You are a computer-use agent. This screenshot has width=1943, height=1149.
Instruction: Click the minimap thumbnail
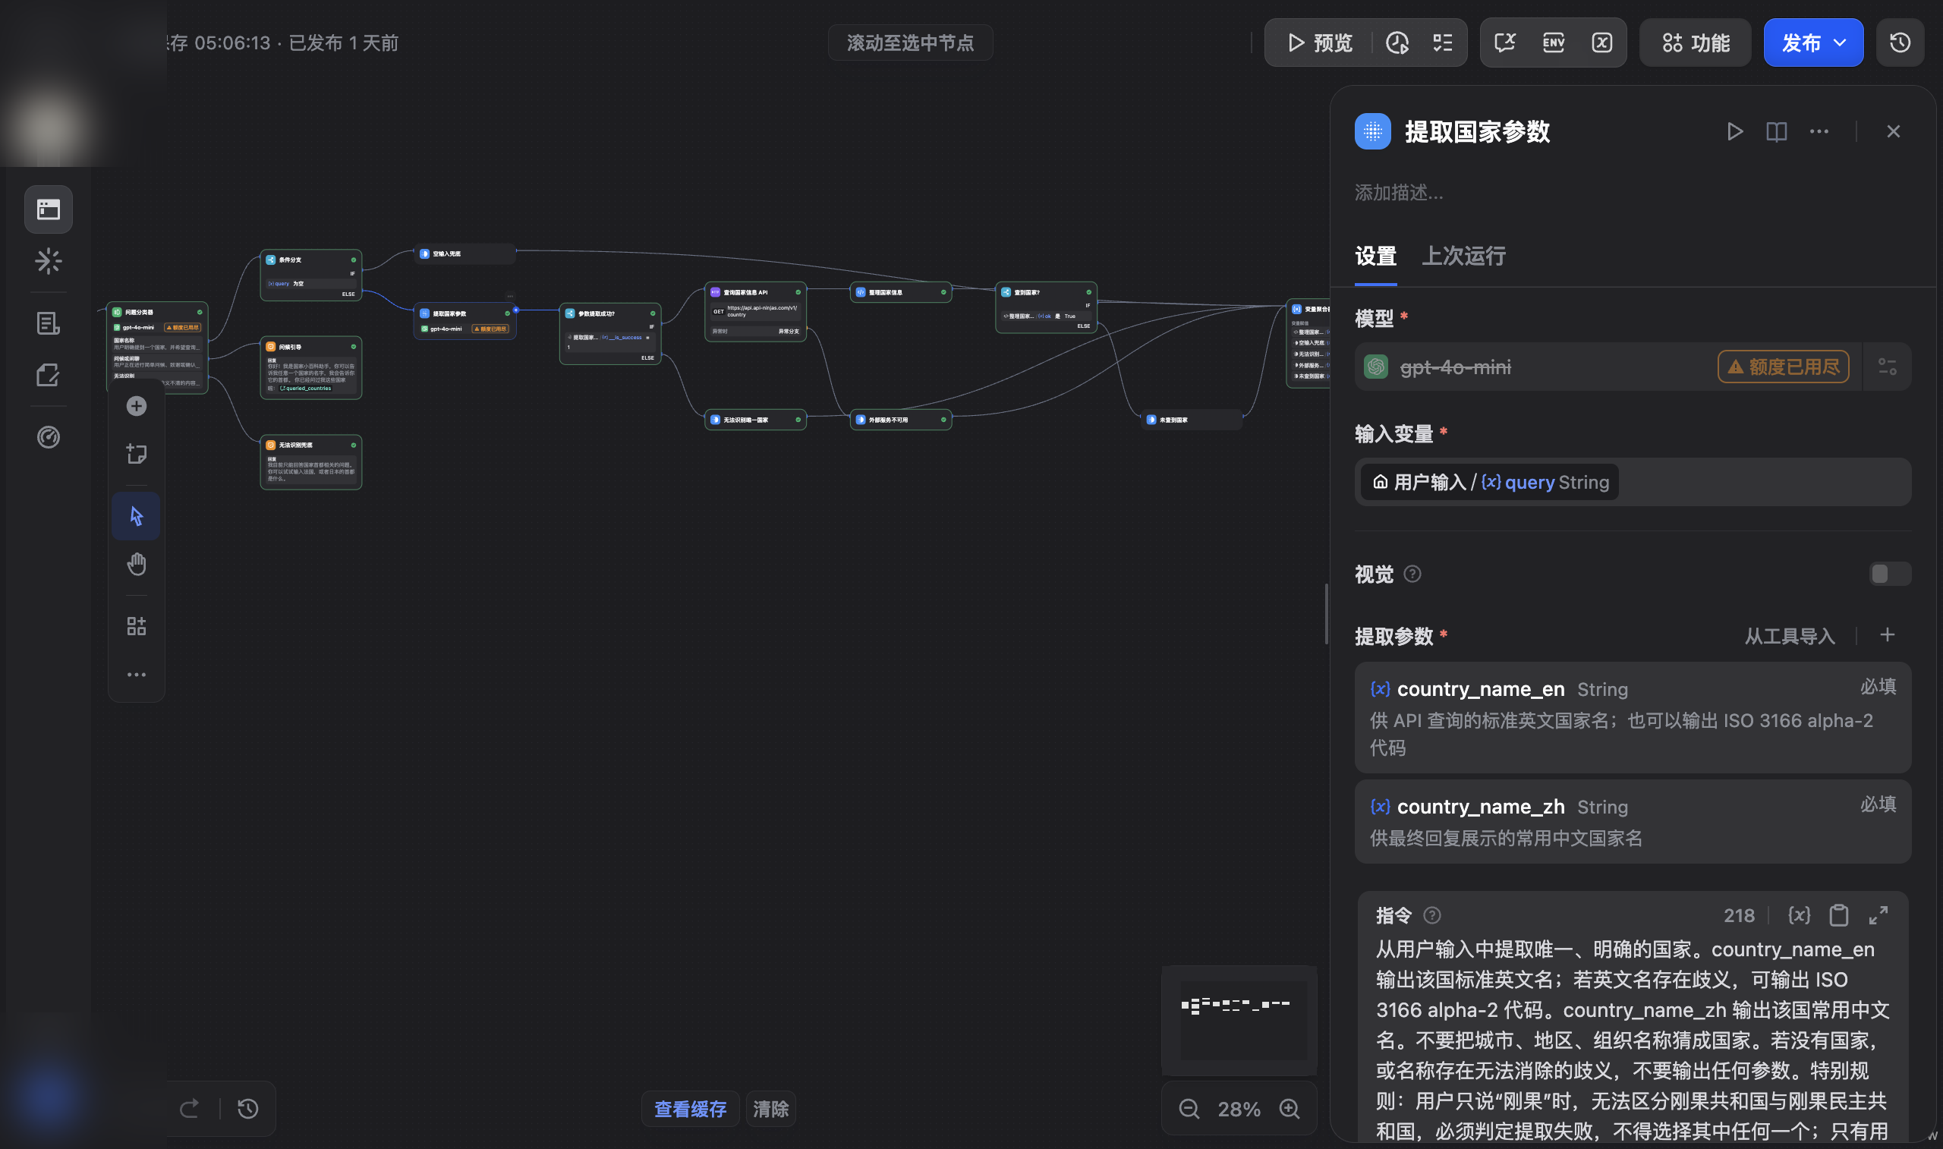(x=1239, y=1020)
